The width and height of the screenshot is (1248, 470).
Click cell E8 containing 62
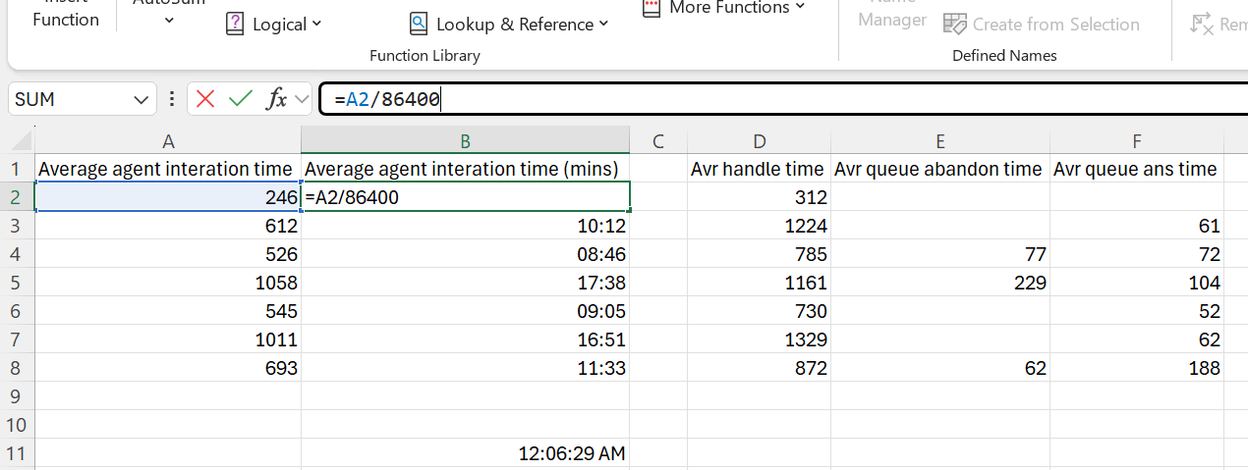(x=939, y=368)
